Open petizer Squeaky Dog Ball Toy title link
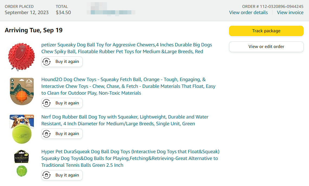 [126, 48]
